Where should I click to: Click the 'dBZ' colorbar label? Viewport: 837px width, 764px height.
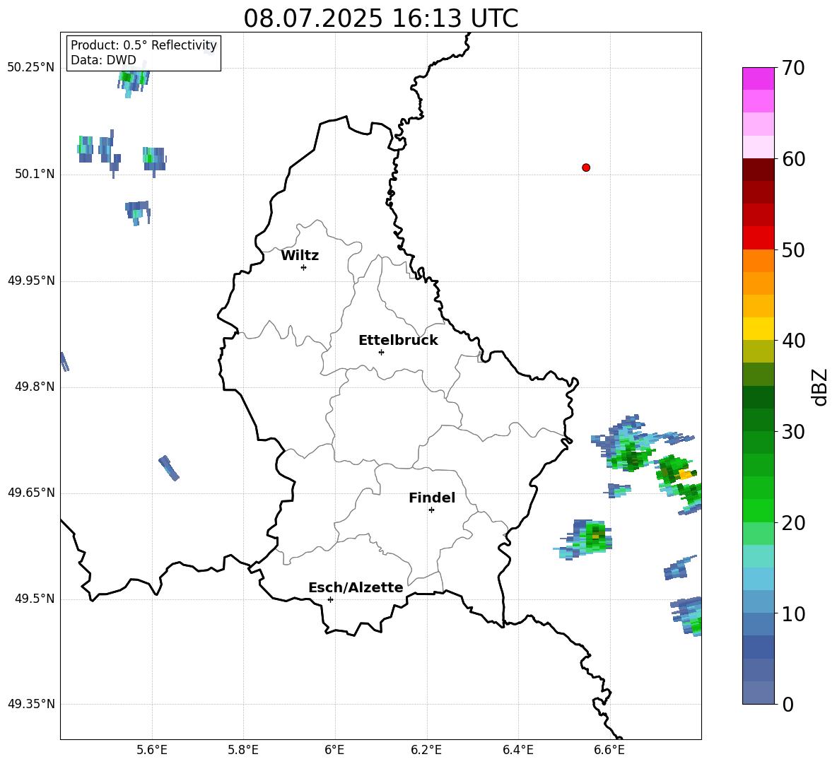[x=821, y=387]
